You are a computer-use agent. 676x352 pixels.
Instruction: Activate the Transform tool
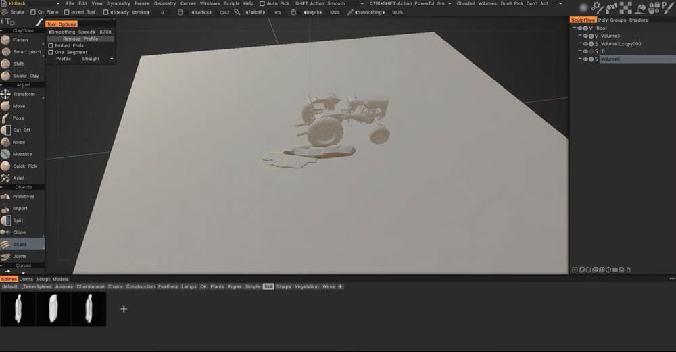tap(24, 95)
